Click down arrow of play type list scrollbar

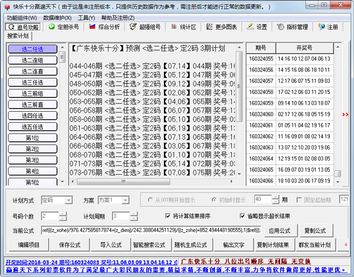[63, 182]
